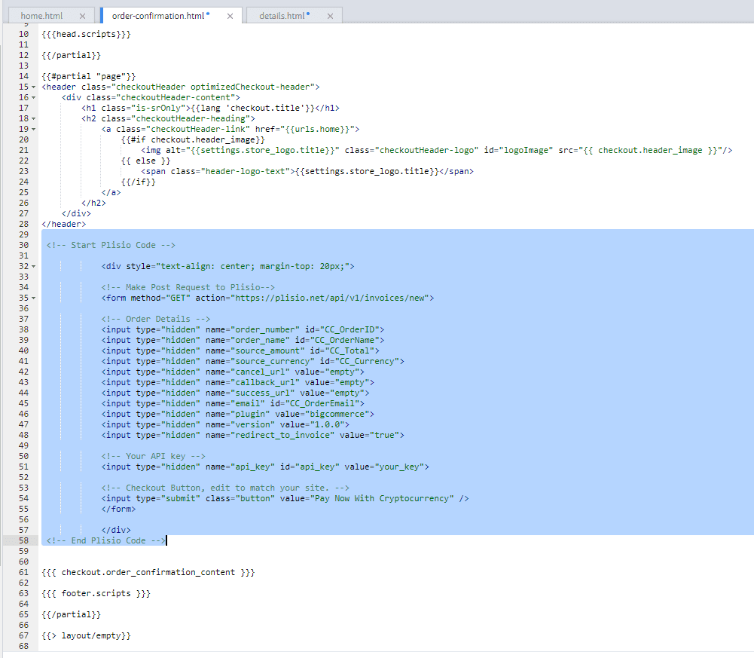Click line number 58 in the gutter
The width and height of the screenshot is (754, 658).
(23, 540)
